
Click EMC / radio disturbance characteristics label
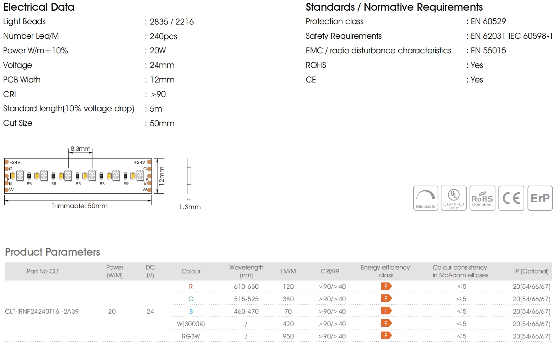pos(378,50)
